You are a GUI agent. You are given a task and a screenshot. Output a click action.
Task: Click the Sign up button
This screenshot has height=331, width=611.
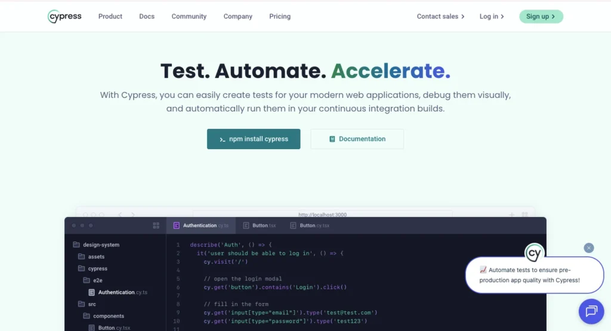(x=541, y=16)
